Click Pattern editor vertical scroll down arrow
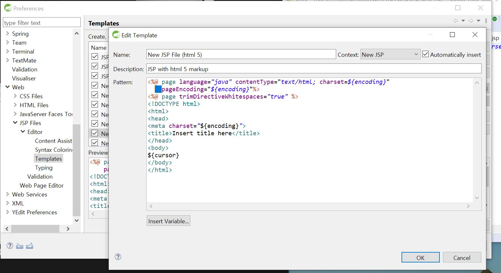This screenshot has width=501, height=273. 477,198
